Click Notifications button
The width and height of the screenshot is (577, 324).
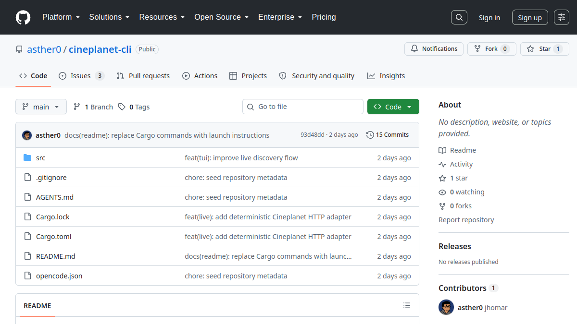(434, 49)
